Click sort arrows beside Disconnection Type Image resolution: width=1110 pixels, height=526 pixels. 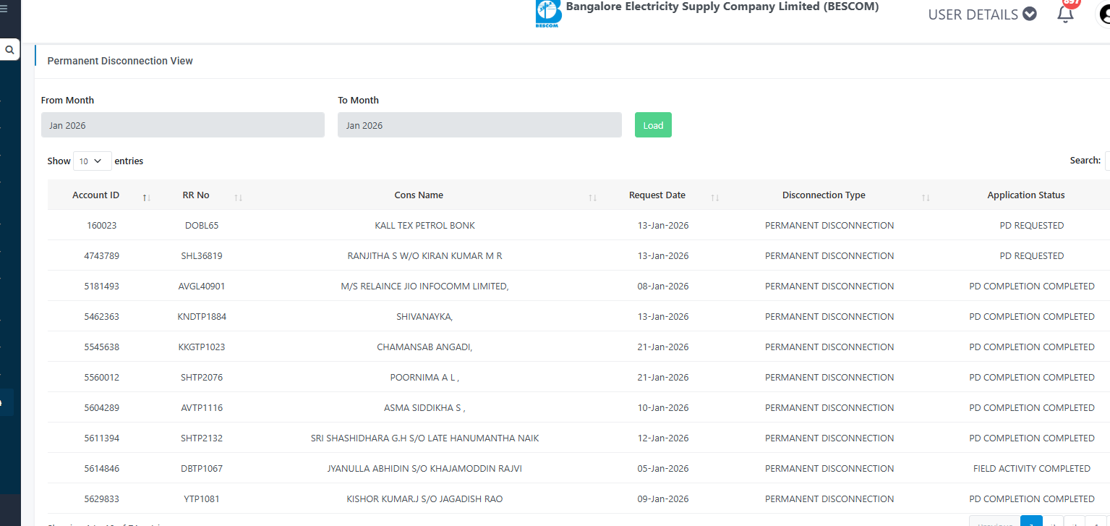[925, 196]
